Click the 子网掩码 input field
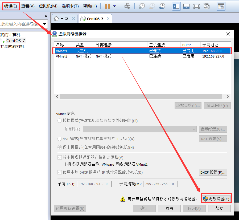The image size is (239, 220). (160, 184)
